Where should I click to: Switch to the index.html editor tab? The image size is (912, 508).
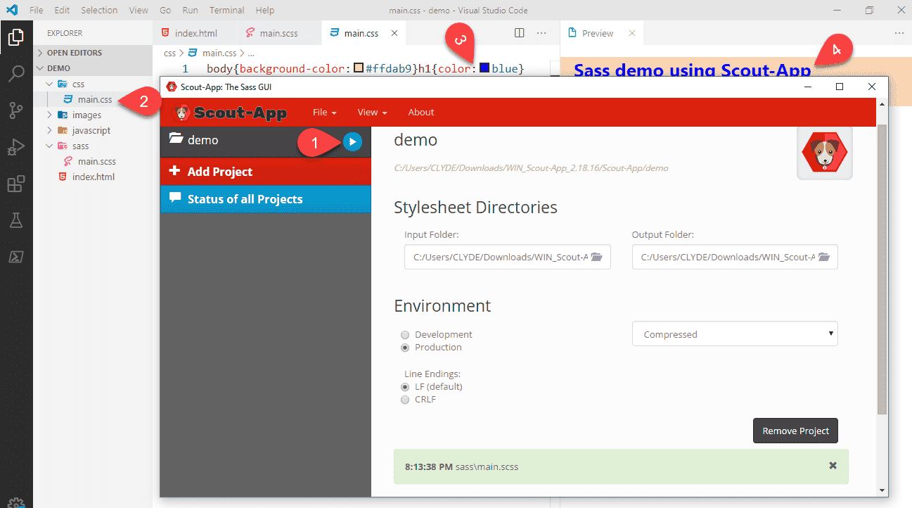[x=195, y=33]
